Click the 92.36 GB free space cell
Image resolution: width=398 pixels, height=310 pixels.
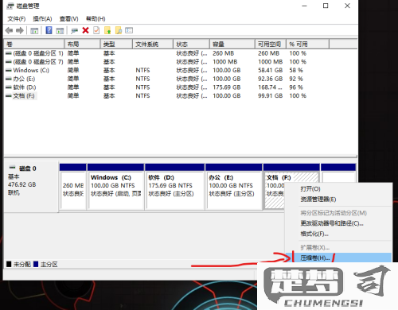tap(270, 79)
